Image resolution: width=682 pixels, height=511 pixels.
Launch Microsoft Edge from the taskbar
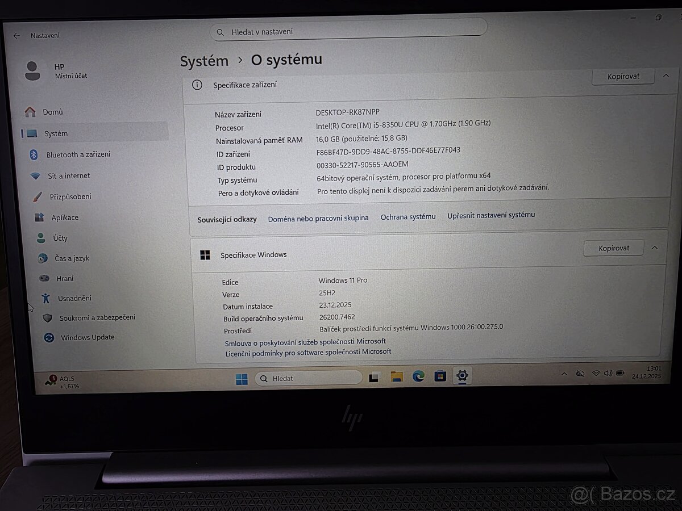[418, 376]
